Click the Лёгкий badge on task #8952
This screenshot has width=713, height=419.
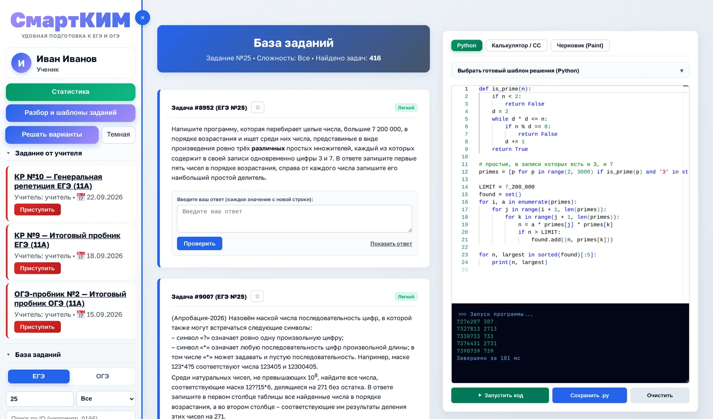tap(406, 108)
